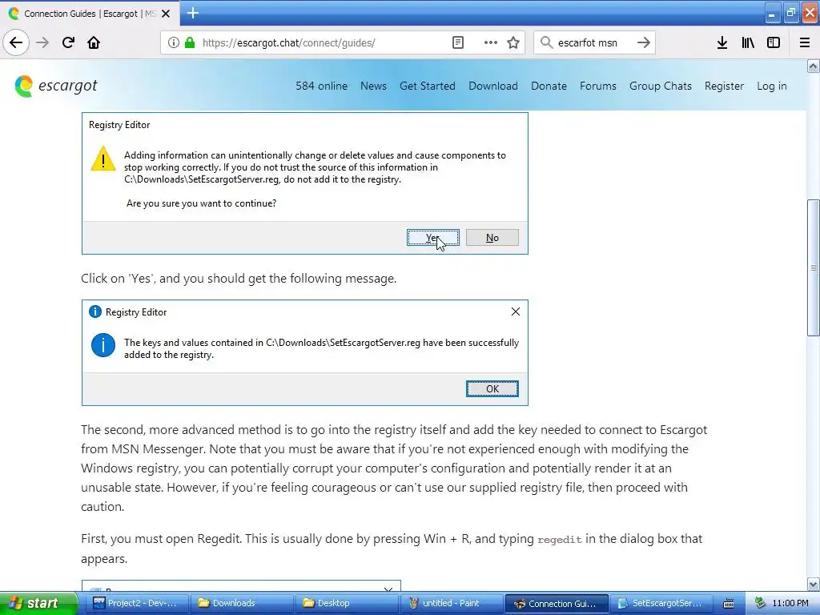Open the Get Started link
This screenshot has height=615, width=820.
pyautogui.click(x=428, y=86)
